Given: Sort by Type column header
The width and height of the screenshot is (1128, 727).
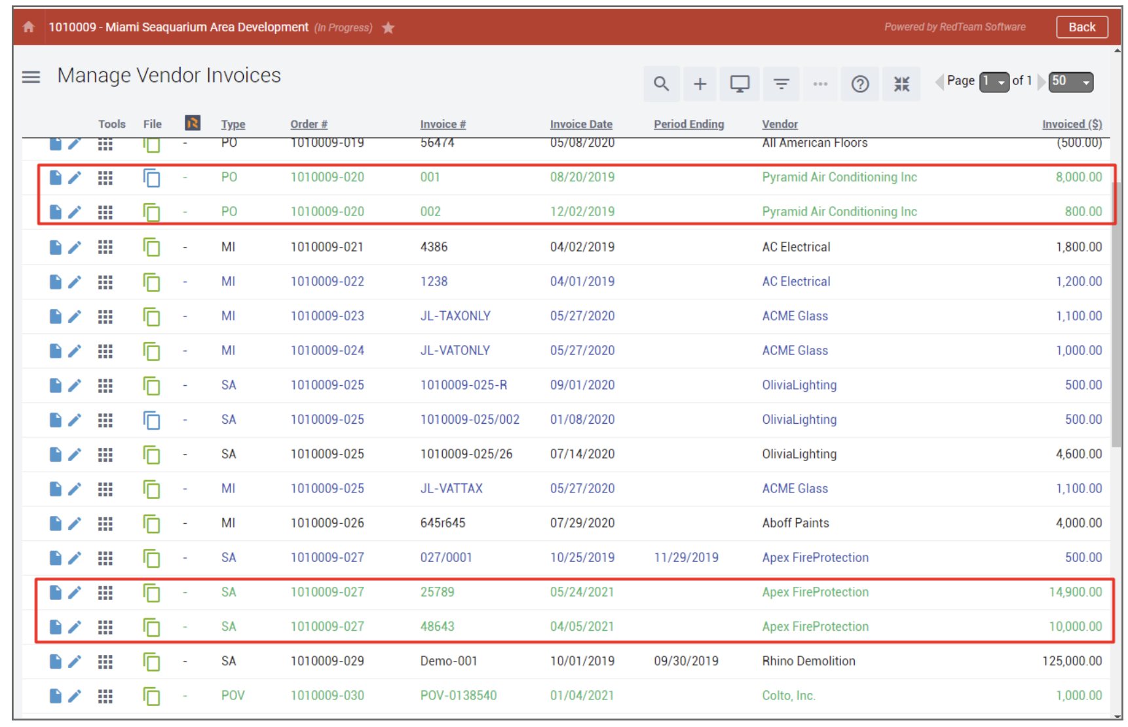Looking at the screenshot, I should pyautogui.click(x=233, y=124).
